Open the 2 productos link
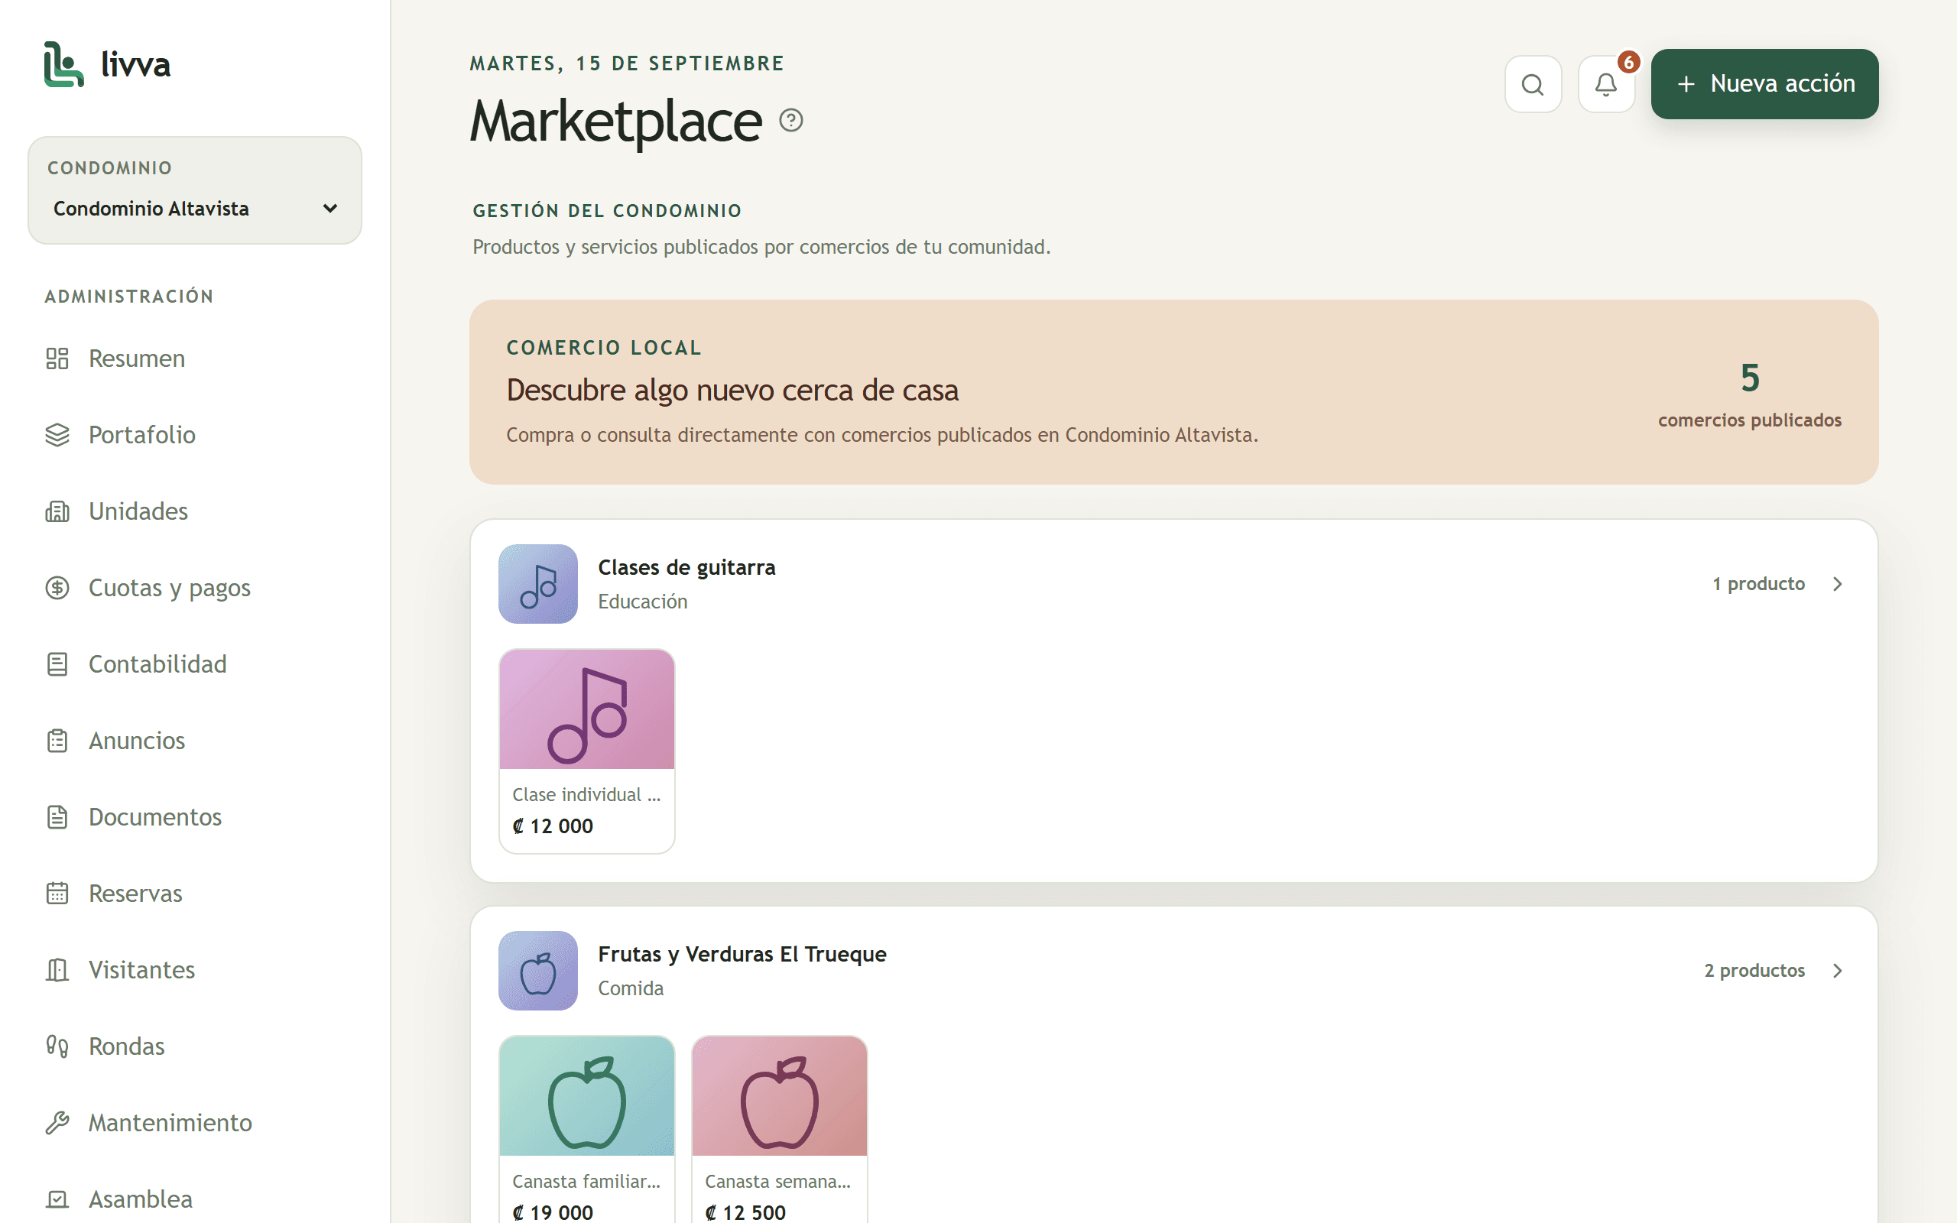This screenshot has height=1223, width=1957. 1754,971
